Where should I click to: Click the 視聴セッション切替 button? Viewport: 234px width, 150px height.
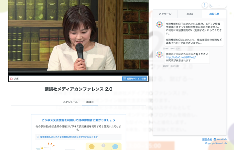tap(135, 78)
